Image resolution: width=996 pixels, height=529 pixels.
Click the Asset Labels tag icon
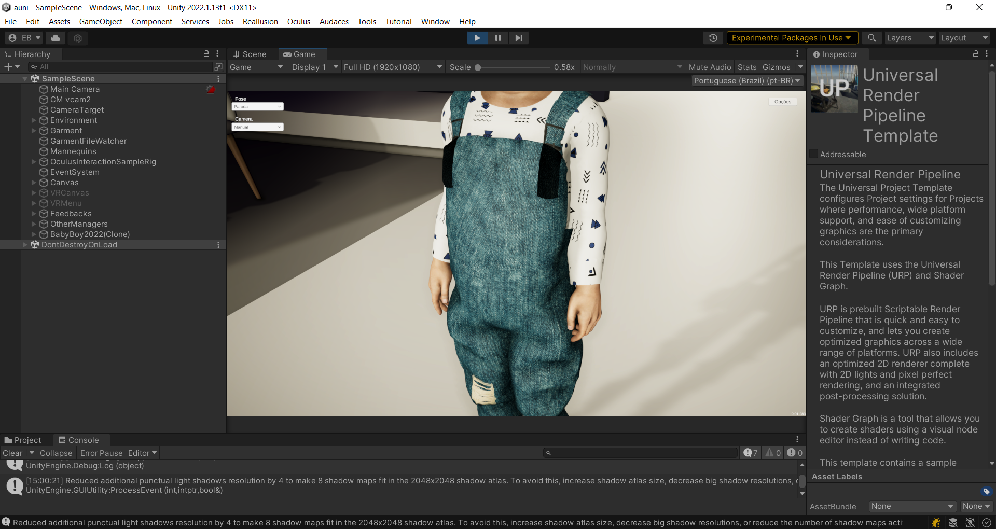[986, 491]
